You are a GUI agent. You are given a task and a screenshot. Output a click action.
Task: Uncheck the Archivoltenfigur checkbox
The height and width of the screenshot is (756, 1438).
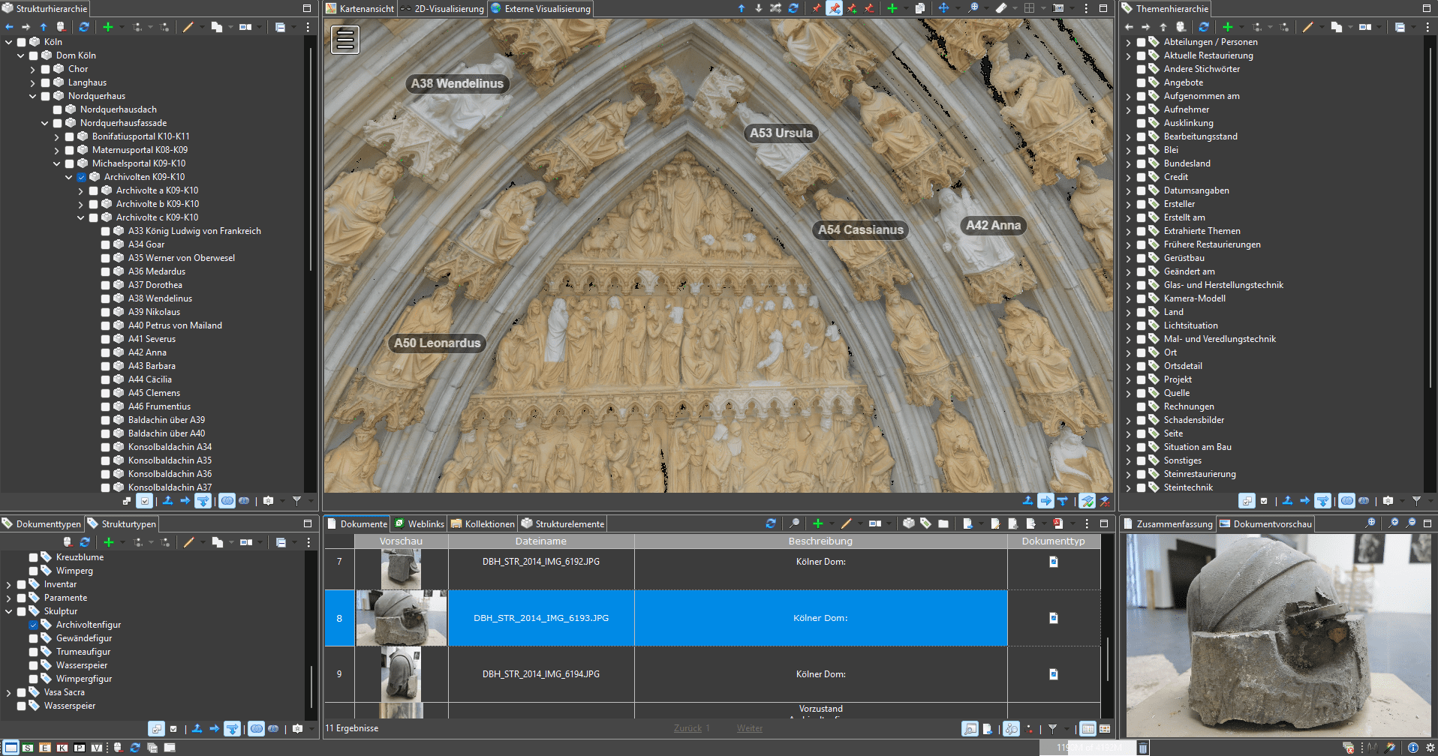pyautogui.click(x=34, y=625)
